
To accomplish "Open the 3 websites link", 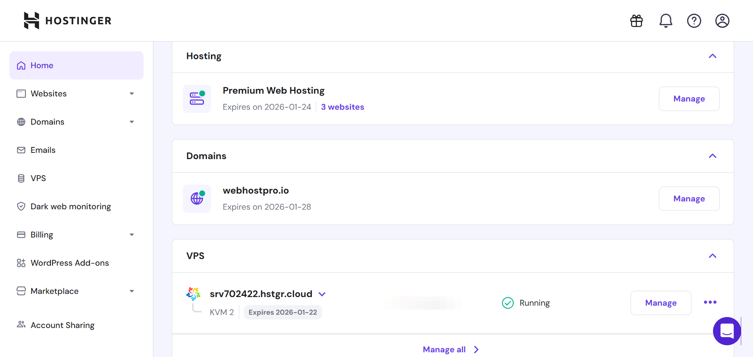I will click(342, 107).
